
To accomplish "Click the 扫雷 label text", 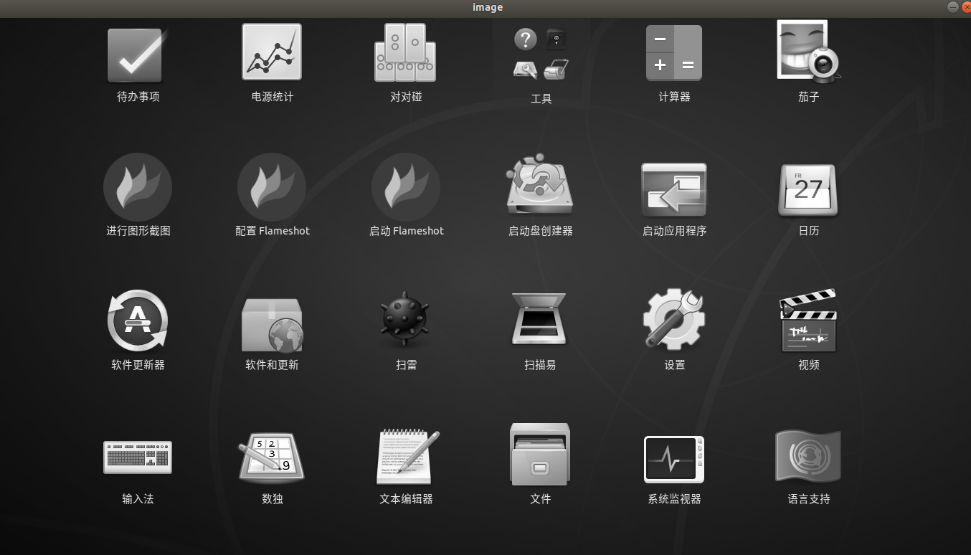I will coord(407,365).
